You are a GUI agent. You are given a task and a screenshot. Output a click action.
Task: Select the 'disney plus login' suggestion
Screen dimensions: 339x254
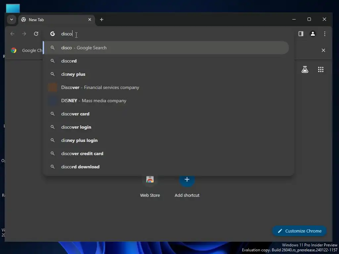point(166,140)
